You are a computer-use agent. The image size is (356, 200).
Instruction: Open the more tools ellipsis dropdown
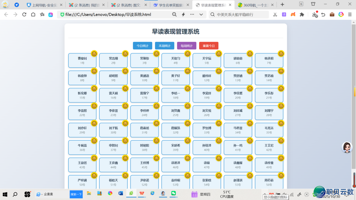click(192, 15)
